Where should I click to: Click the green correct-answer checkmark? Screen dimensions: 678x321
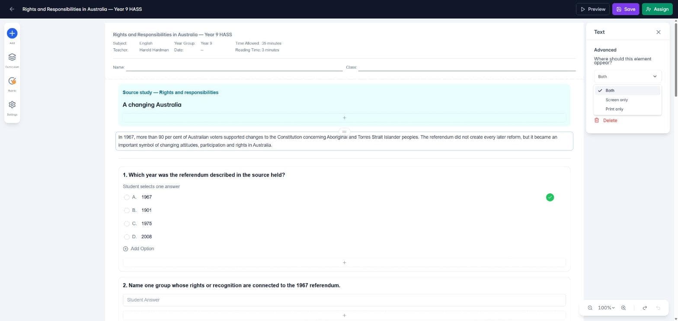pyautogui.click(x=550, y=197)
